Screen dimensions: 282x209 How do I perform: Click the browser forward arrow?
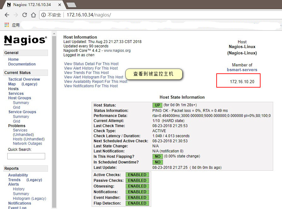pyautogui.click(x=16, y=15)
